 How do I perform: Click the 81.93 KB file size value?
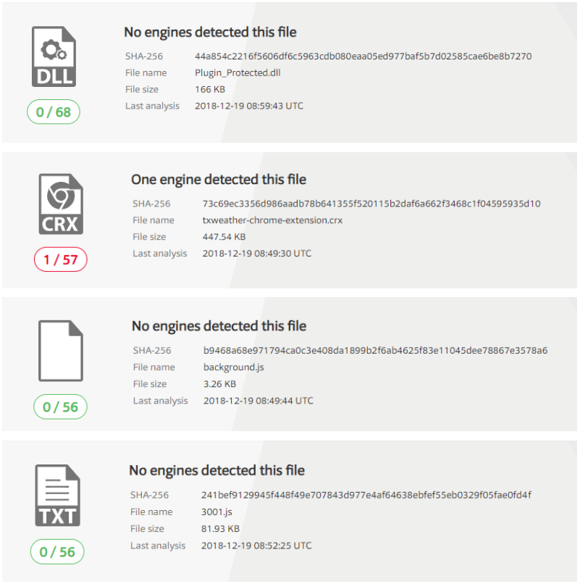220,529
